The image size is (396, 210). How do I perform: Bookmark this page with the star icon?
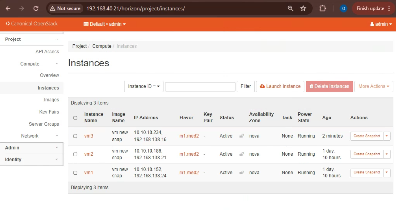click(303, 8)
